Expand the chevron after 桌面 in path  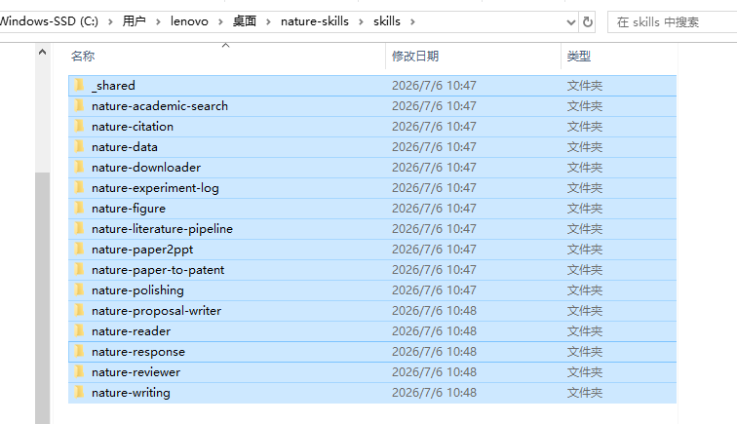click(x=268, y=21)
